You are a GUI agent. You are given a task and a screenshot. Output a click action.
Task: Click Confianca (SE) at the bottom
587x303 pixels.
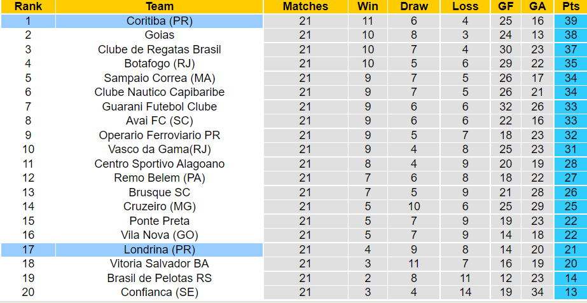click(x=159, y=292)
